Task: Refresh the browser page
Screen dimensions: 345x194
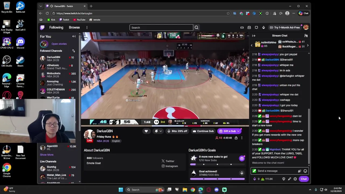Action: [47, 13]
